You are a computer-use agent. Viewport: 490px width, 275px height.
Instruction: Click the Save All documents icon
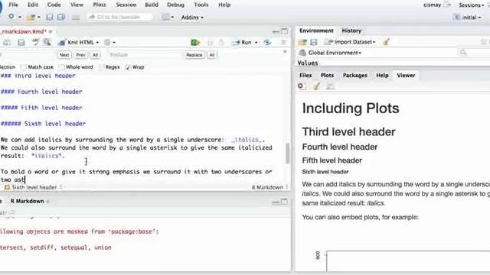61,17
